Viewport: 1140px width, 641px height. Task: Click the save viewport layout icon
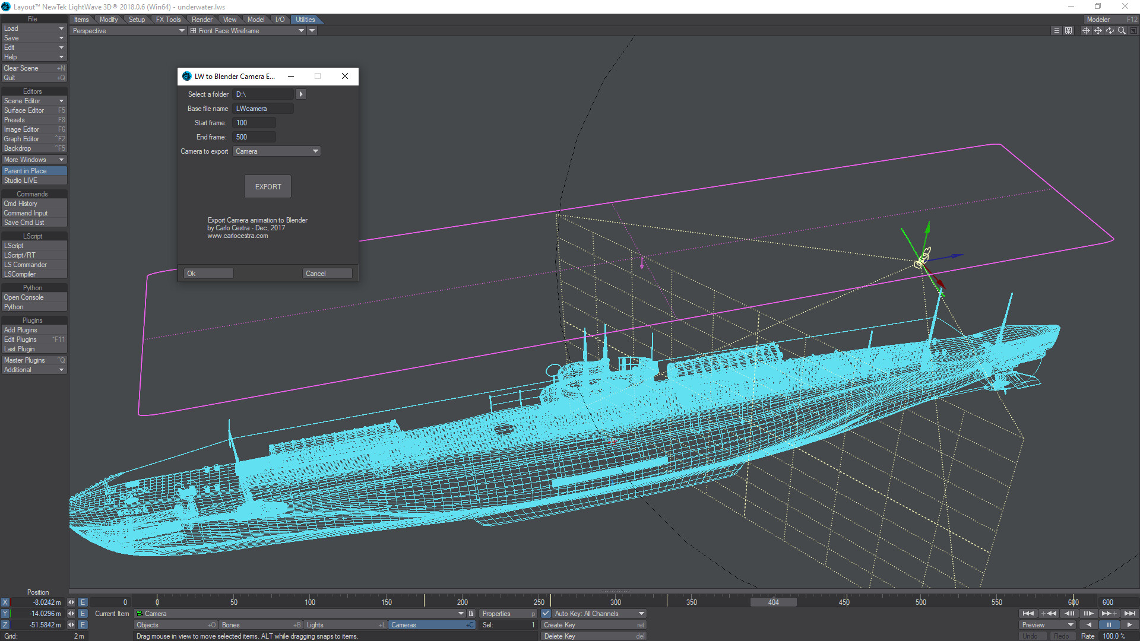point(1069,31)
